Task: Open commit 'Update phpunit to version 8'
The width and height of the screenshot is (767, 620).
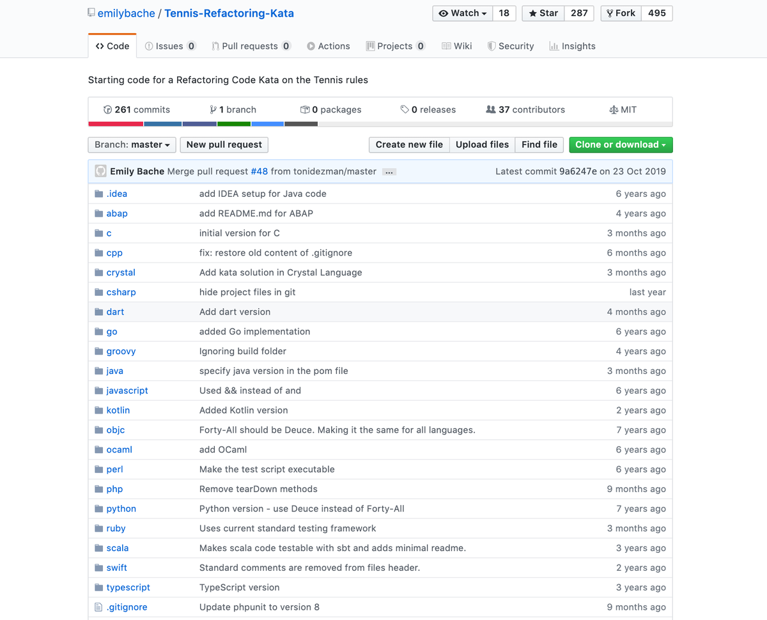Action: pyautogui.click(x=260, y=608)
